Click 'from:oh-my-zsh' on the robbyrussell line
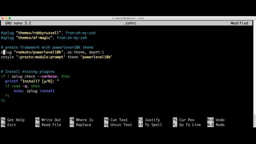Image resolution: width=256 pixels, height=144 pixels. [80, 33]
